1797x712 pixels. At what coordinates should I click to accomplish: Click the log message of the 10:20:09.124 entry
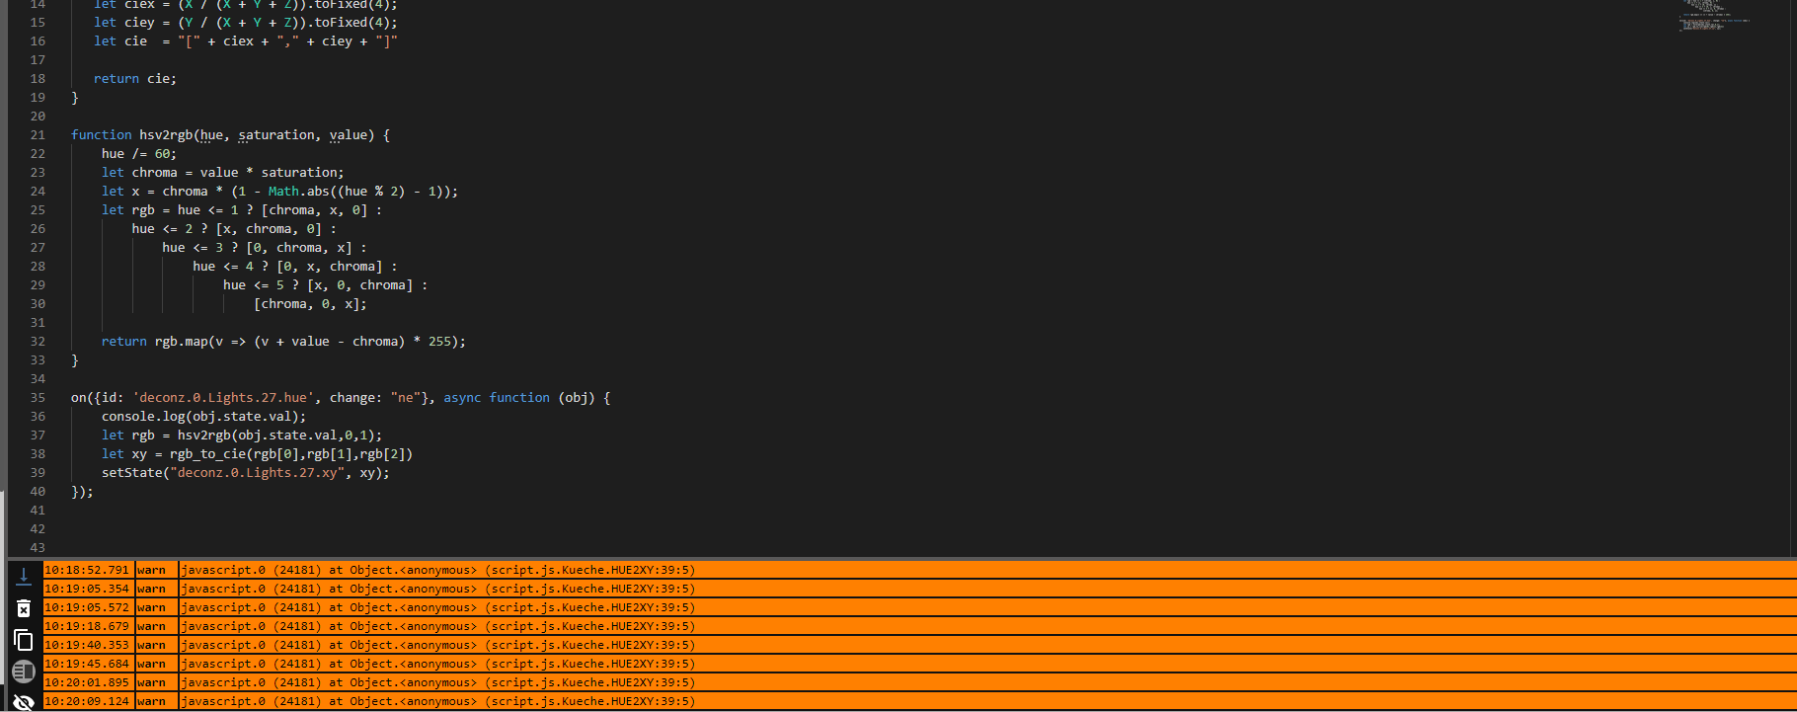pyautogui.click(x=438, y=701)
